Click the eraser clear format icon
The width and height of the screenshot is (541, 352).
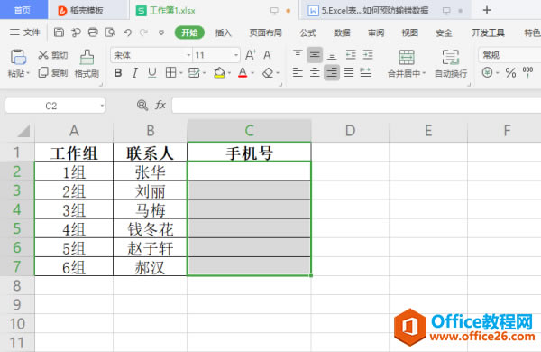(x=268, y=73)
